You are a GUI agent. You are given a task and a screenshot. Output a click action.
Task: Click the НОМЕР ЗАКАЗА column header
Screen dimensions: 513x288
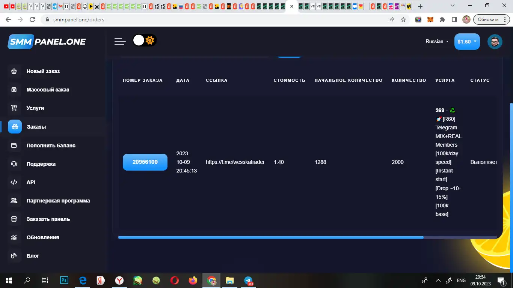[x=143, y=80]
